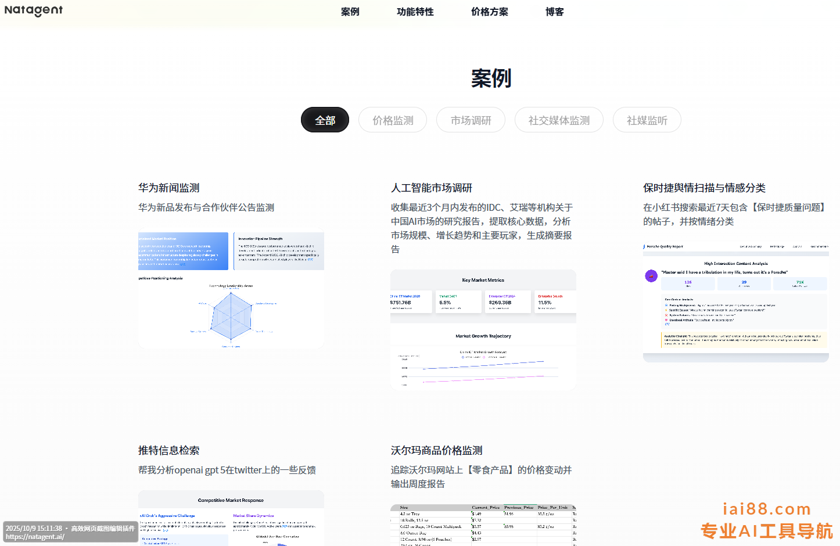
Task: Open the 华为新闻监测 case title
Action: (169, 188)
